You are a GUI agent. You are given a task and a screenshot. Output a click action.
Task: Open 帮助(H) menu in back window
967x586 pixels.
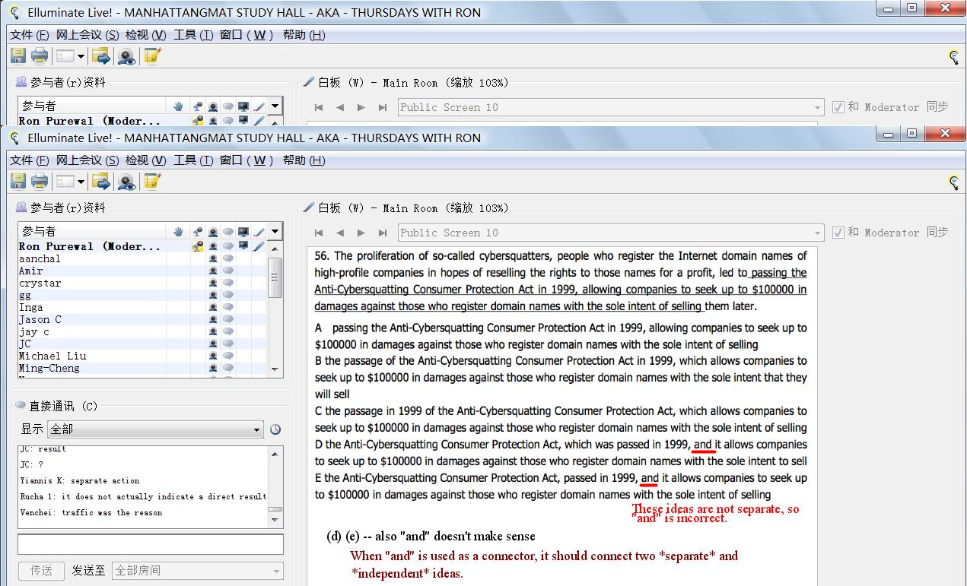point(304,34)
